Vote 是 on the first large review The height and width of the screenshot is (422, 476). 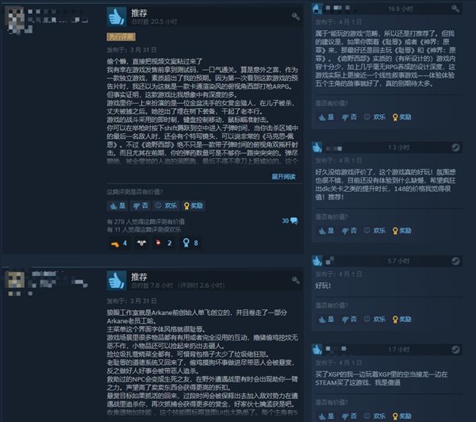pyautogui.click(x=117, y=205)
